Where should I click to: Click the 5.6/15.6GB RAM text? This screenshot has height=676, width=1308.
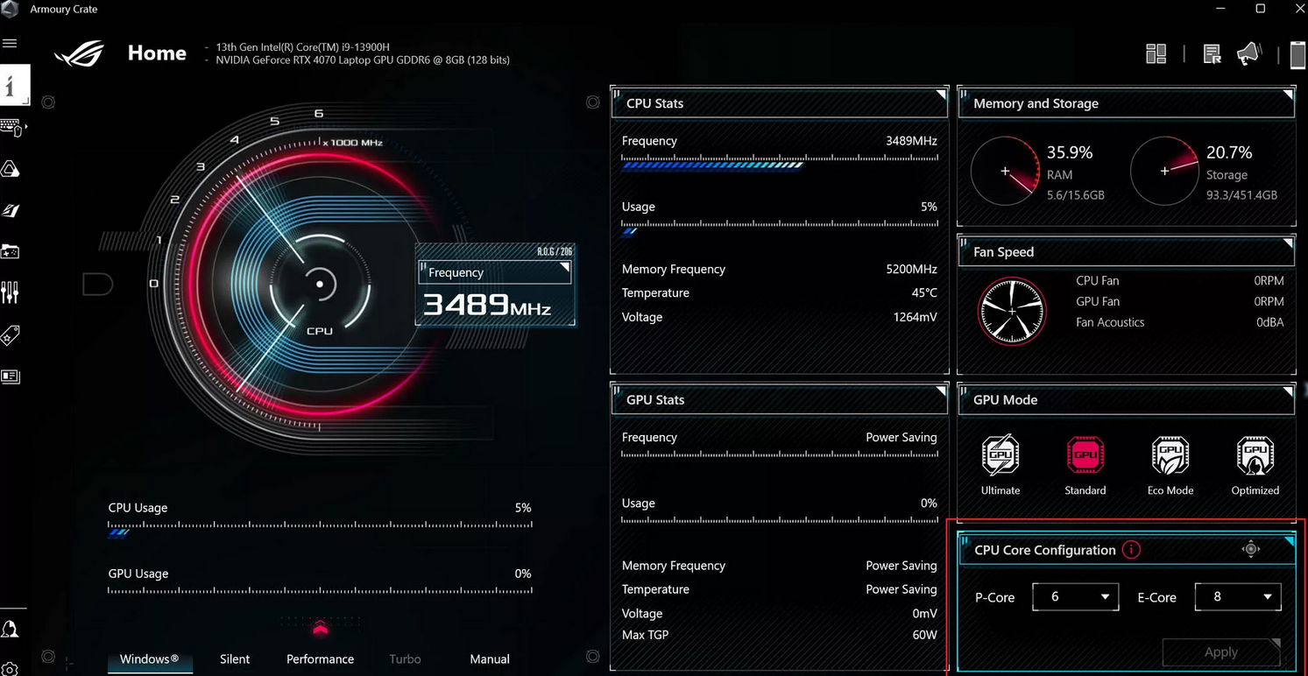coord(1076,195)
